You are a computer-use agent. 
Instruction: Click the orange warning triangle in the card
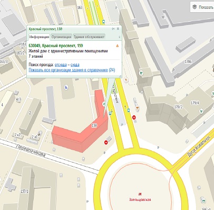(x=118, y=46)
